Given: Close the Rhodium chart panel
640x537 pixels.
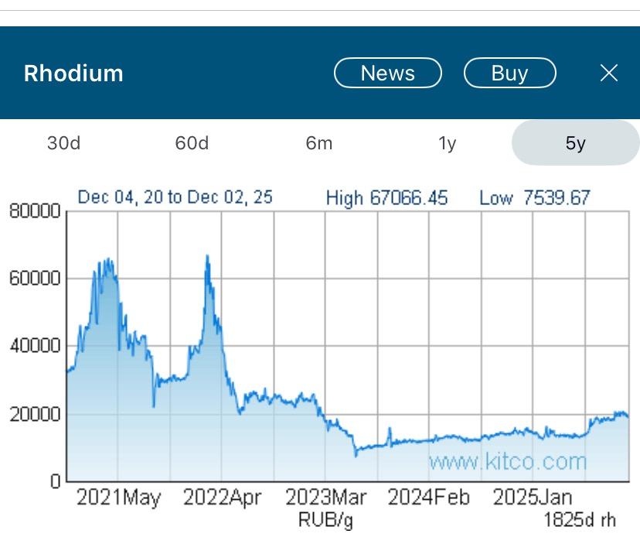Looking at the screenshot, I should pos(609,73).
